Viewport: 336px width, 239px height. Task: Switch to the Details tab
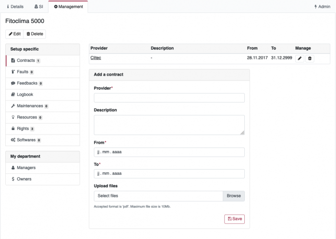[14, 7]
